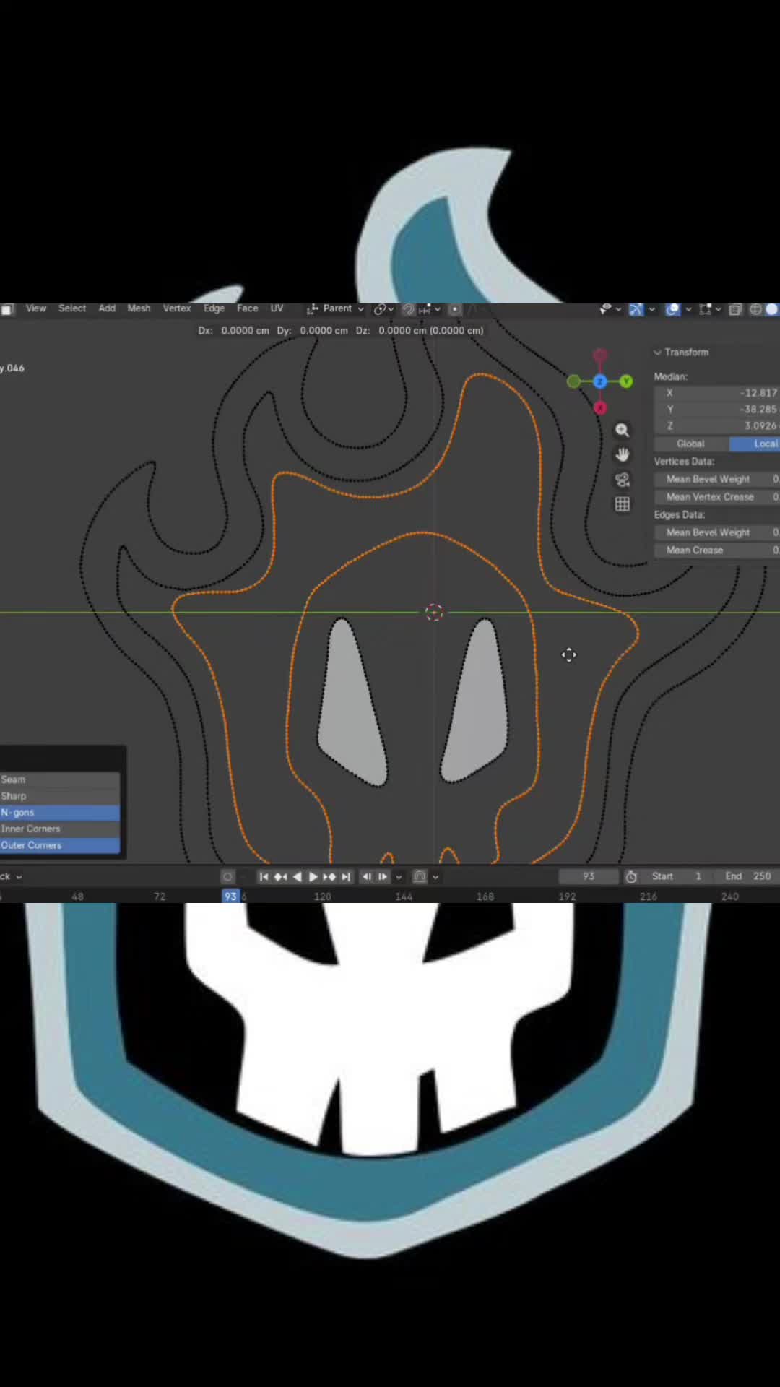Enable the Global transform space
The height and width of the screenshot is (1387, 780).
[690, 444]
